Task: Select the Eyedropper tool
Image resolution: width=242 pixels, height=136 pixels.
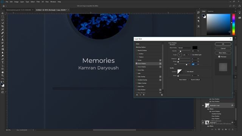Action: [x=3, y=29]
